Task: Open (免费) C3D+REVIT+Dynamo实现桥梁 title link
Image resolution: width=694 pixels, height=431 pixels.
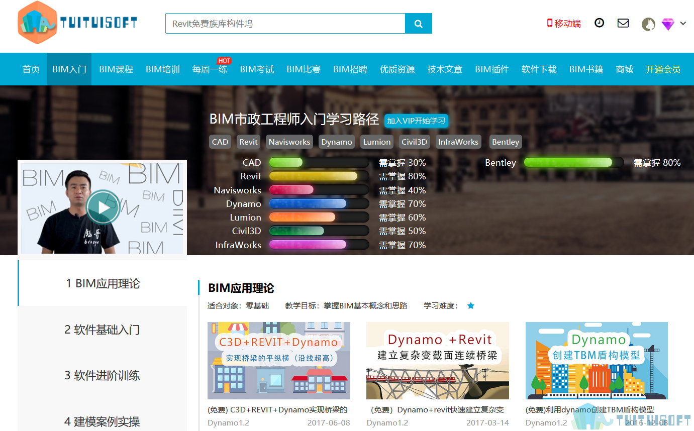Action: click(277, 410)
